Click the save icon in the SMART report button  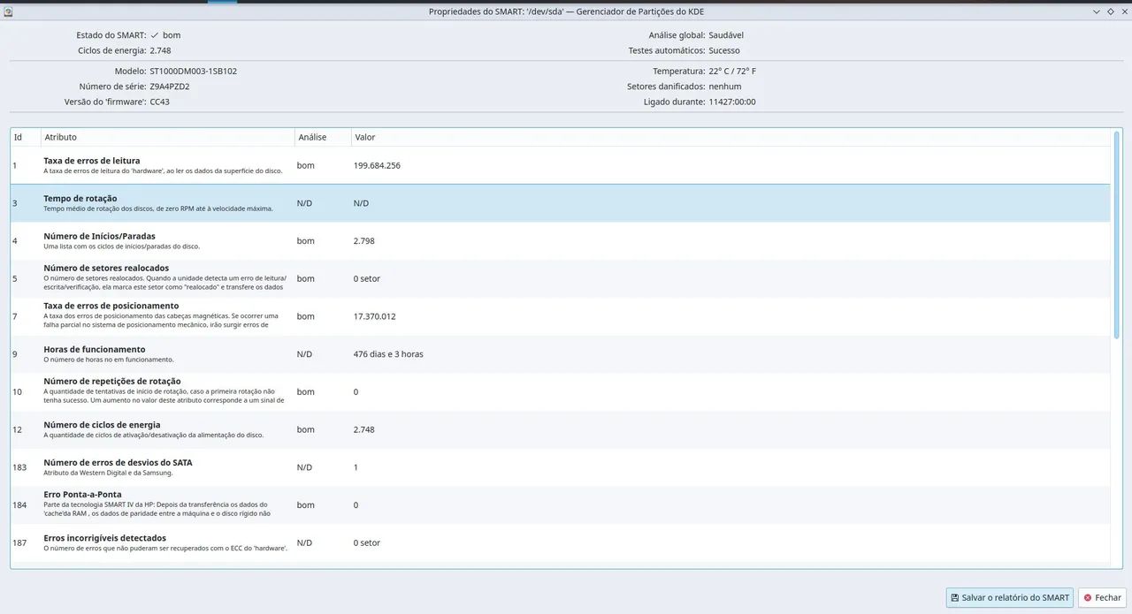tap(955, 598)
